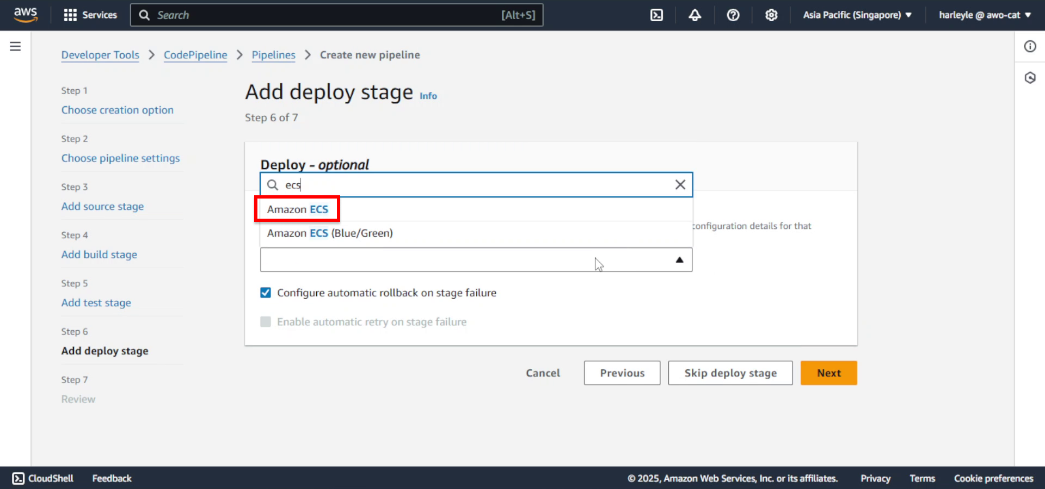This screenshot has height=489, width=1045.
Task: Open the notifications bell
Action: coord(695,15)
